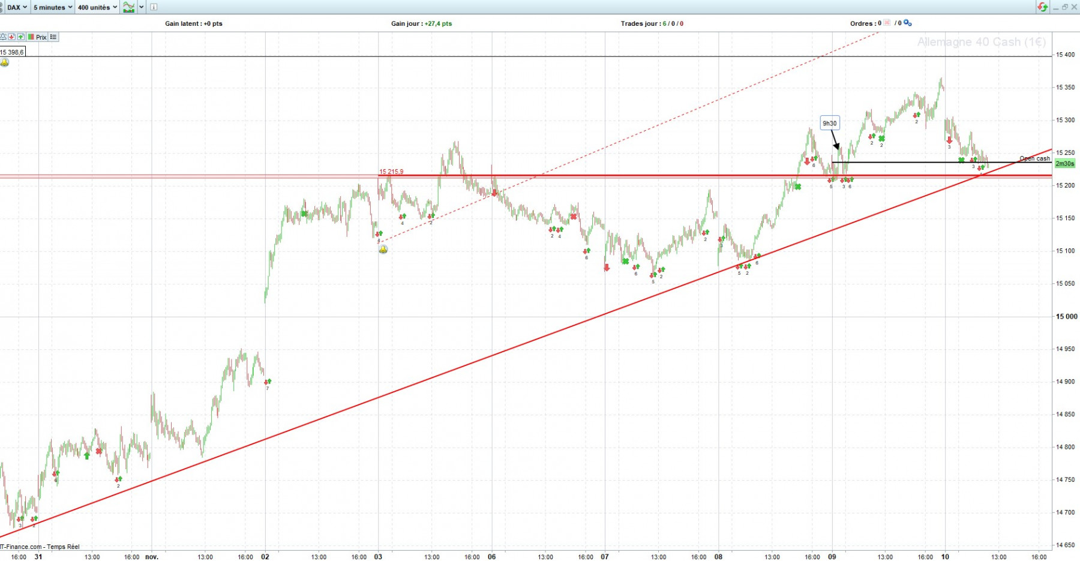
Task: Click the yellow alert bell near 03 date
Action: coord(383,249)
